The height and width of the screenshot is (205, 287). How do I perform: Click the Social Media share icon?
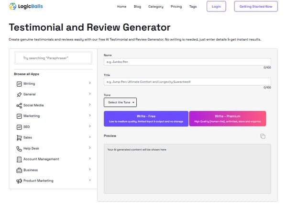click(19, 105)
